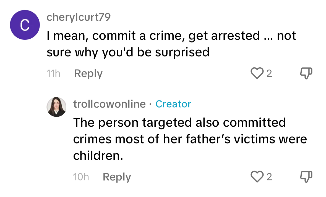Tap the blue Creator badge

click(173, 104)
